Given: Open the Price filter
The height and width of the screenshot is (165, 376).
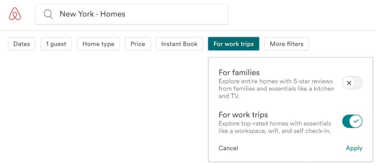Looking at the screenshot, I should 138,44.
